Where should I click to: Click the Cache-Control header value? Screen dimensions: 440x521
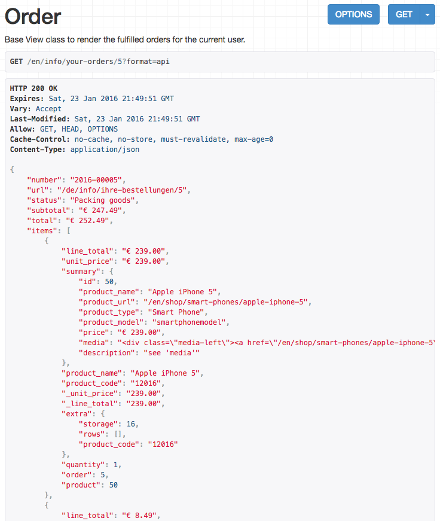pyautogui.click(x=174, y=139)
